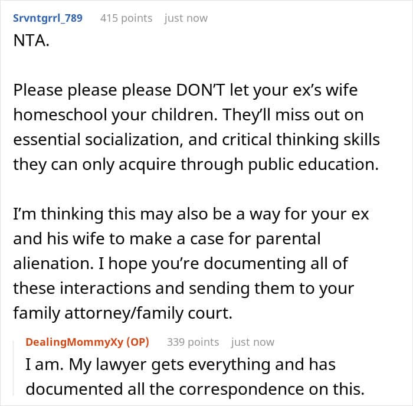Open the top comment's just now timestamp
The height and width of the screenshot is (406, 413).
pyautogui.click(x=186, y=18)
